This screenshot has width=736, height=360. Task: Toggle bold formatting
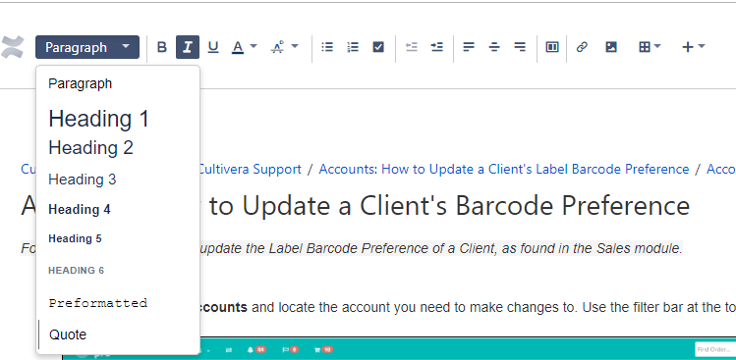coord(162,47)
